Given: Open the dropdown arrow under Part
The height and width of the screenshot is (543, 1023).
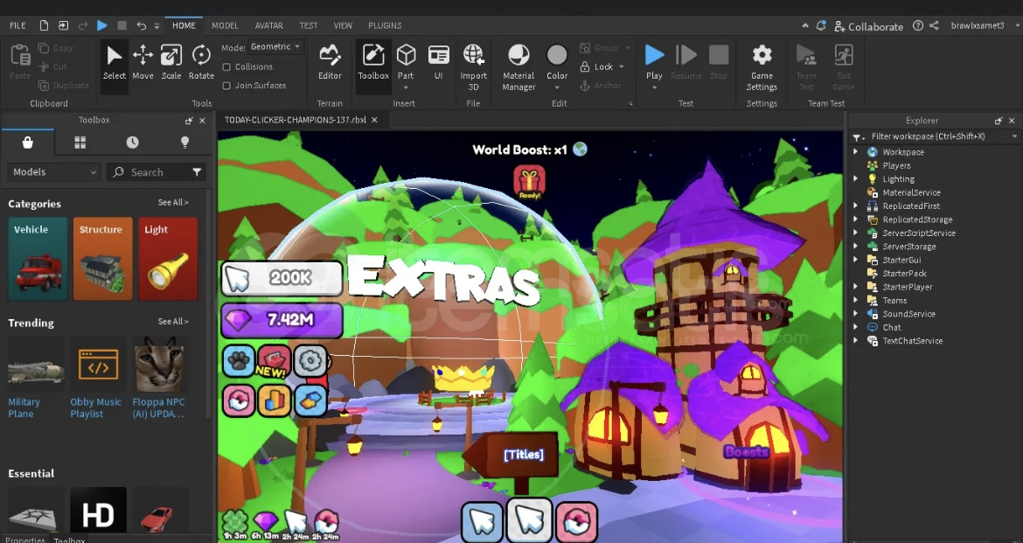Looking at the screenshot, I should tap(406, 87).
